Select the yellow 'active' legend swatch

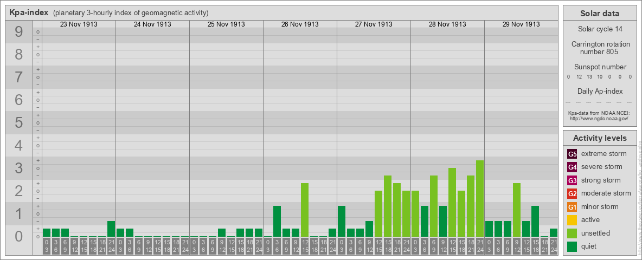(572, 220)
